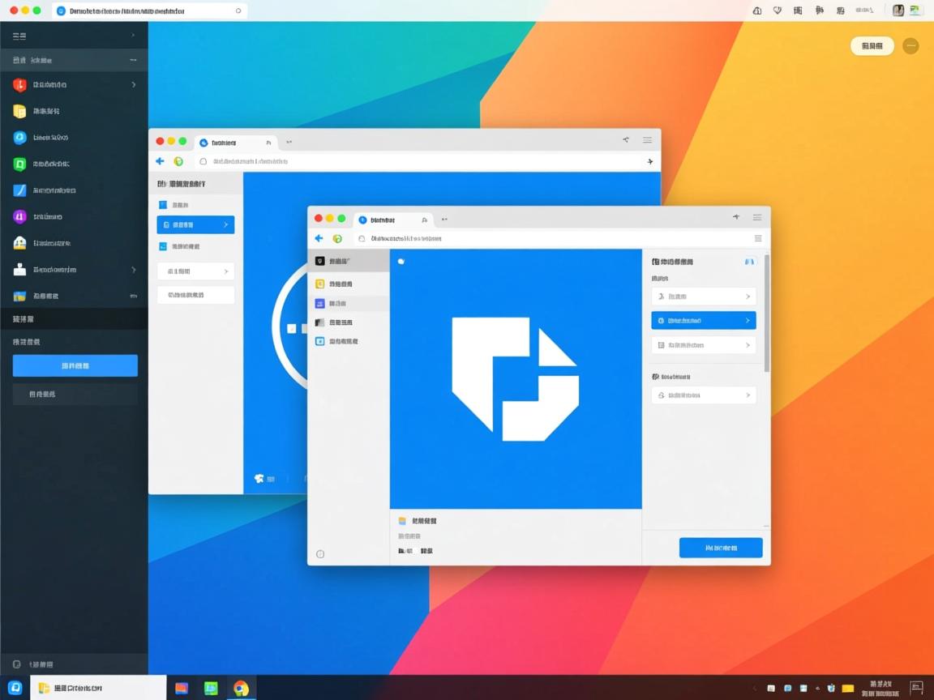The height and width of the screenshot is (700, 934).
Task: Expand the highlighted blue row in the right panel
Action: click(x=747, y=321)
